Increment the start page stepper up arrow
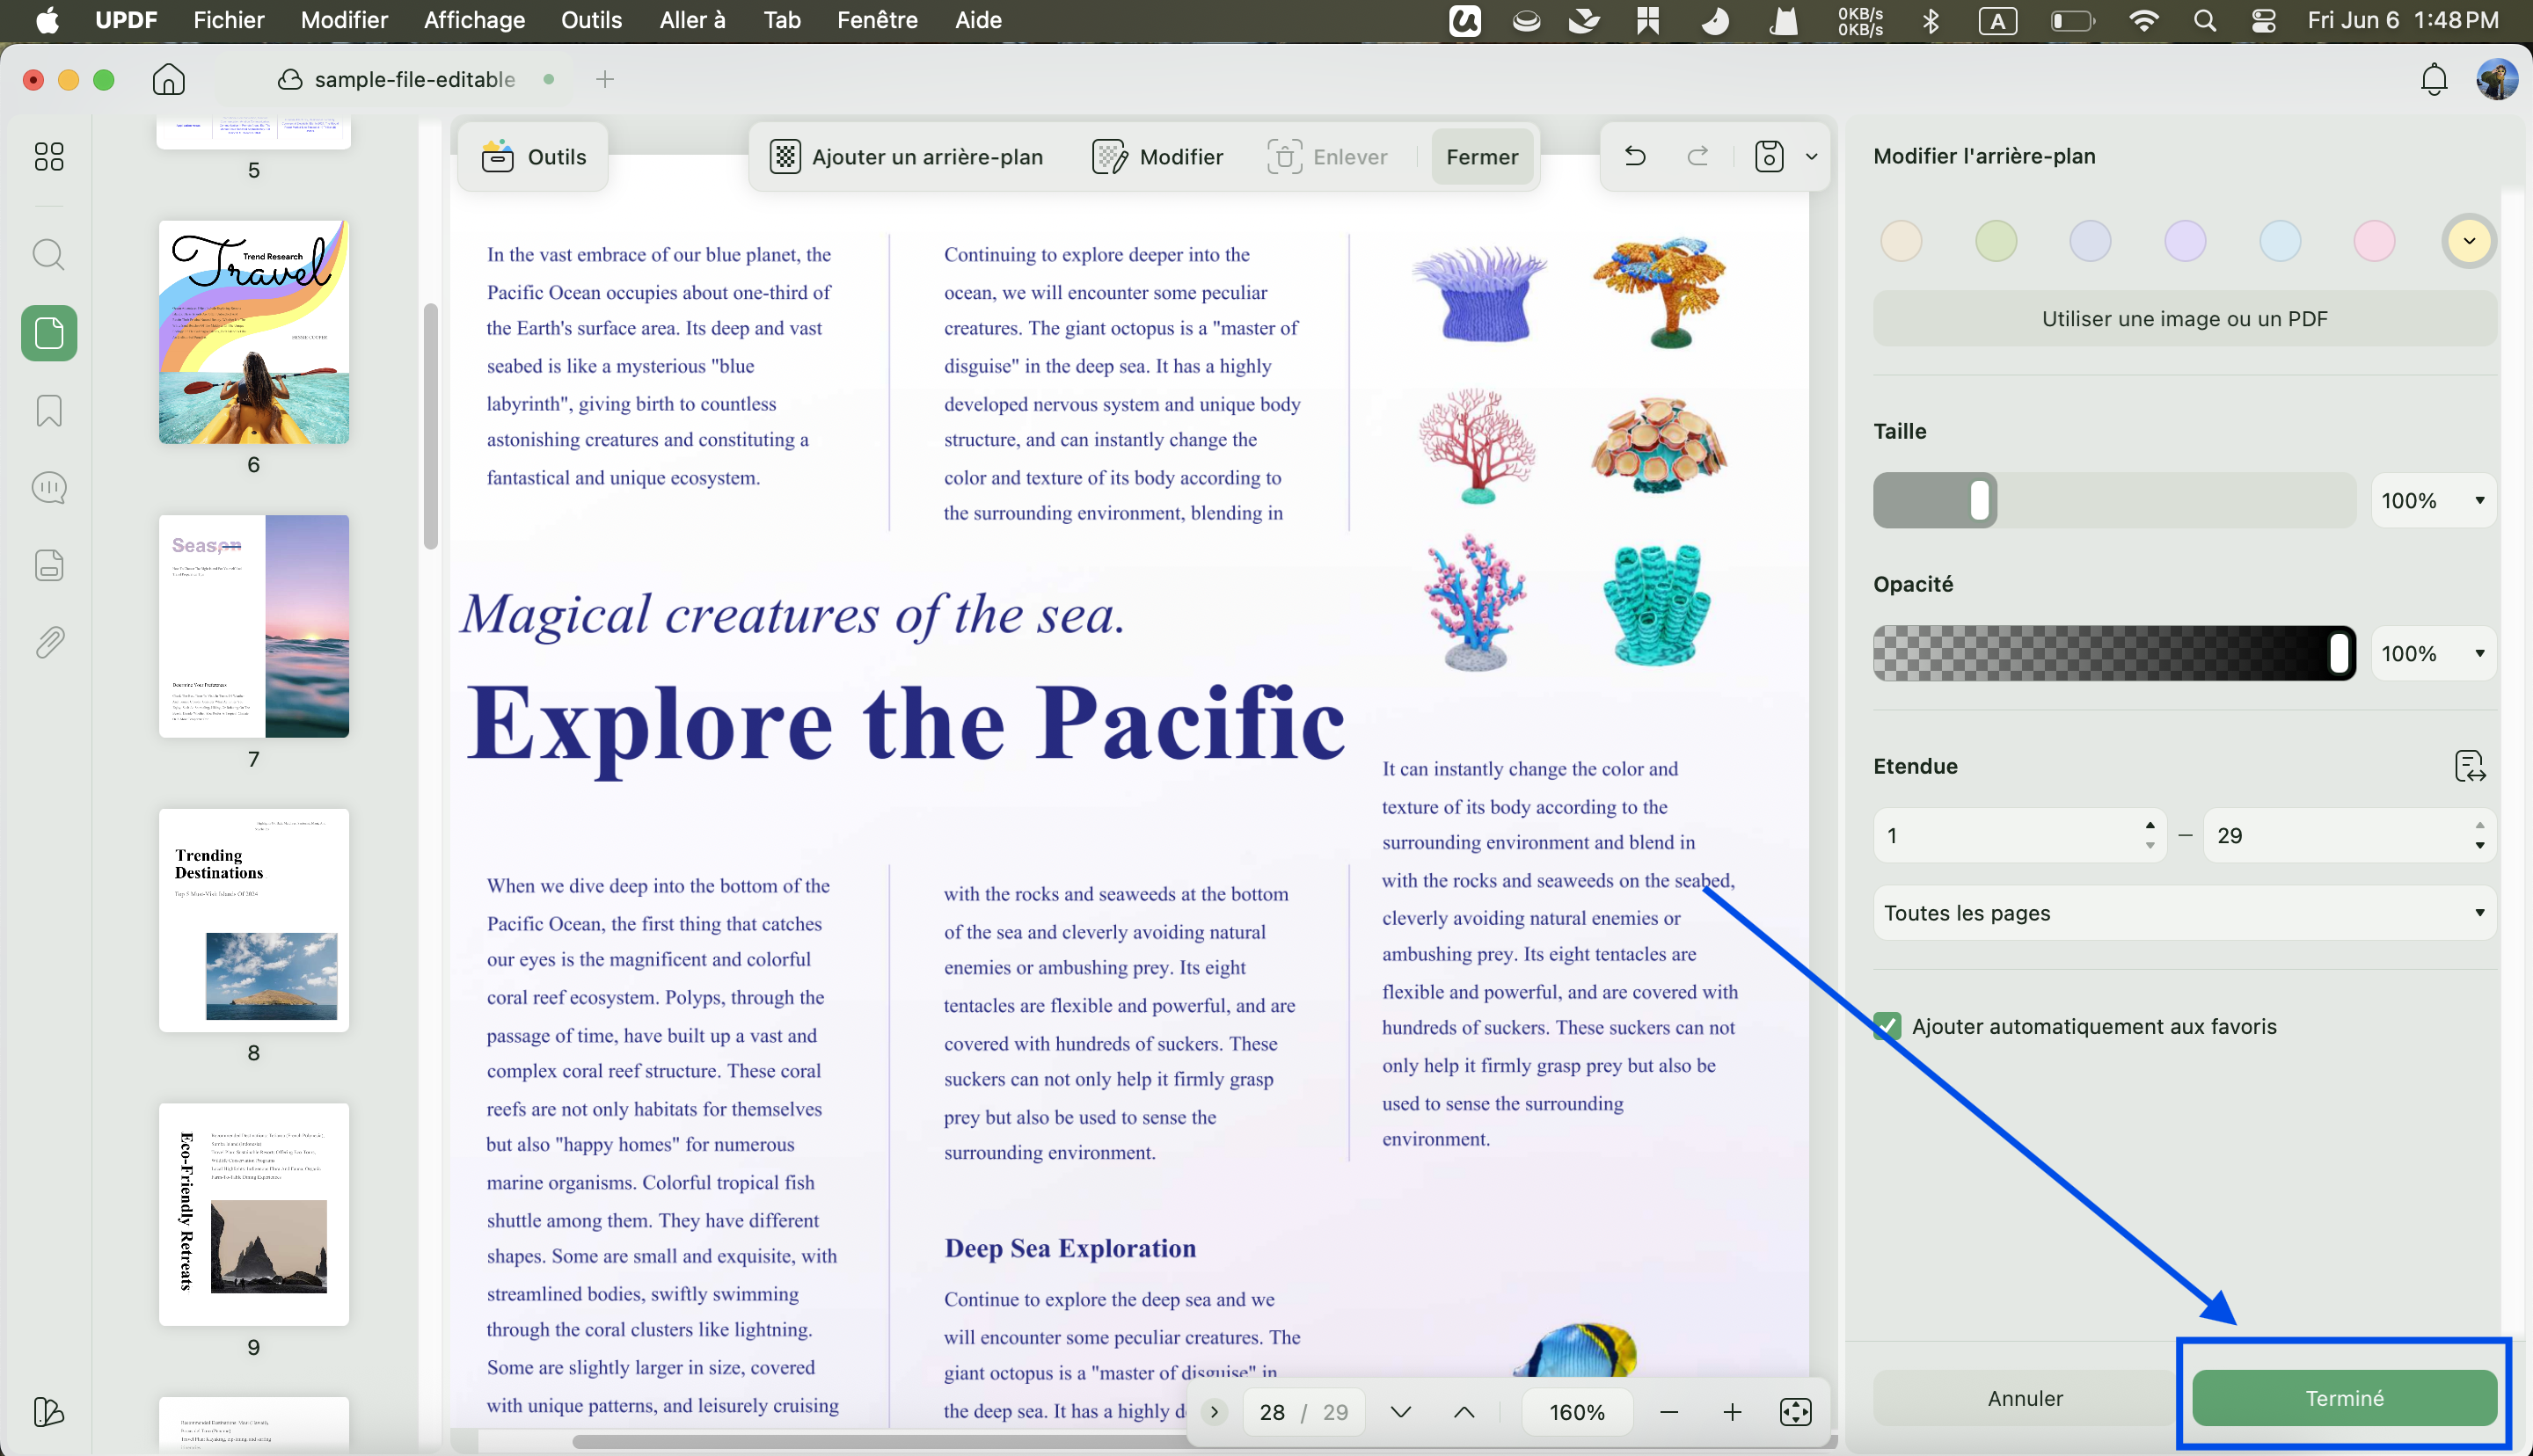Image resolution: width=2533 pixels, height=1456 pixels. [2149, 825]
